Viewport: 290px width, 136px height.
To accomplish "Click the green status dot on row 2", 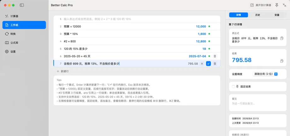I will [x=209, y=26].
